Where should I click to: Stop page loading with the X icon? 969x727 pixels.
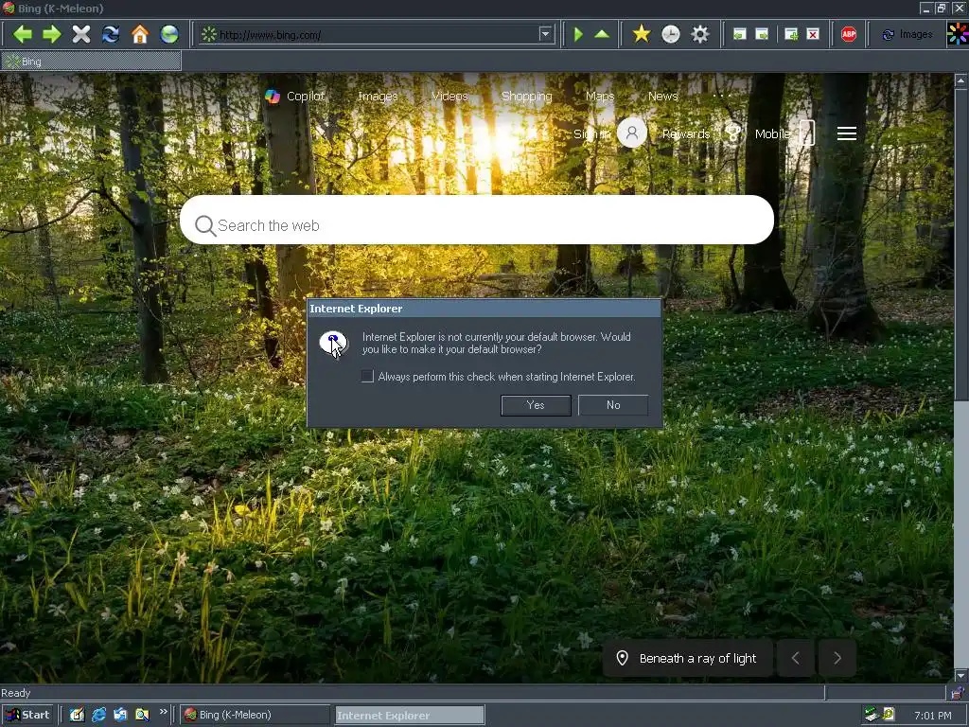tap(81, 34)
